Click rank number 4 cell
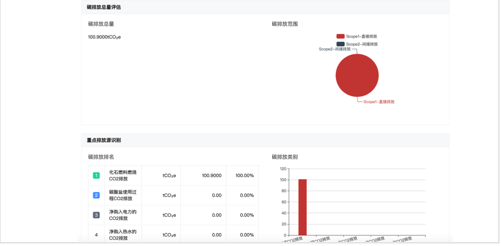 96,235
